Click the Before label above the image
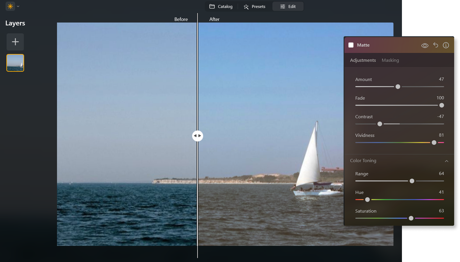 [x=181, y=19]
